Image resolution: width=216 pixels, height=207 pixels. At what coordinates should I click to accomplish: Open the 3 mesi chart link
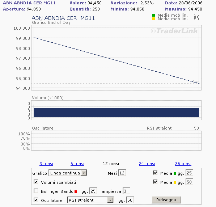point(46,164)
